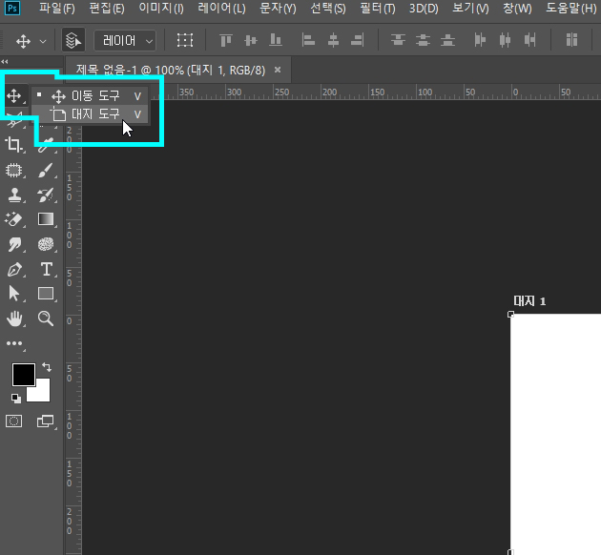Viewport: 601px width, 555px height.
Task: Click the background white color swatch
Action: tap(42, 395)
